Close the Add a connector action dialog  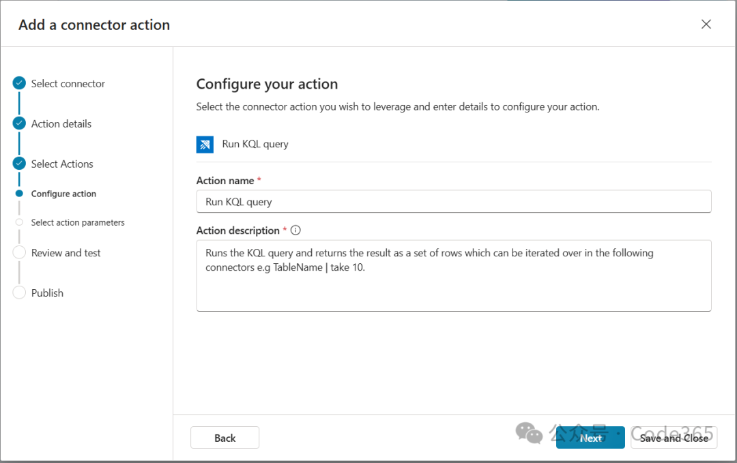(x=706, y=25)
